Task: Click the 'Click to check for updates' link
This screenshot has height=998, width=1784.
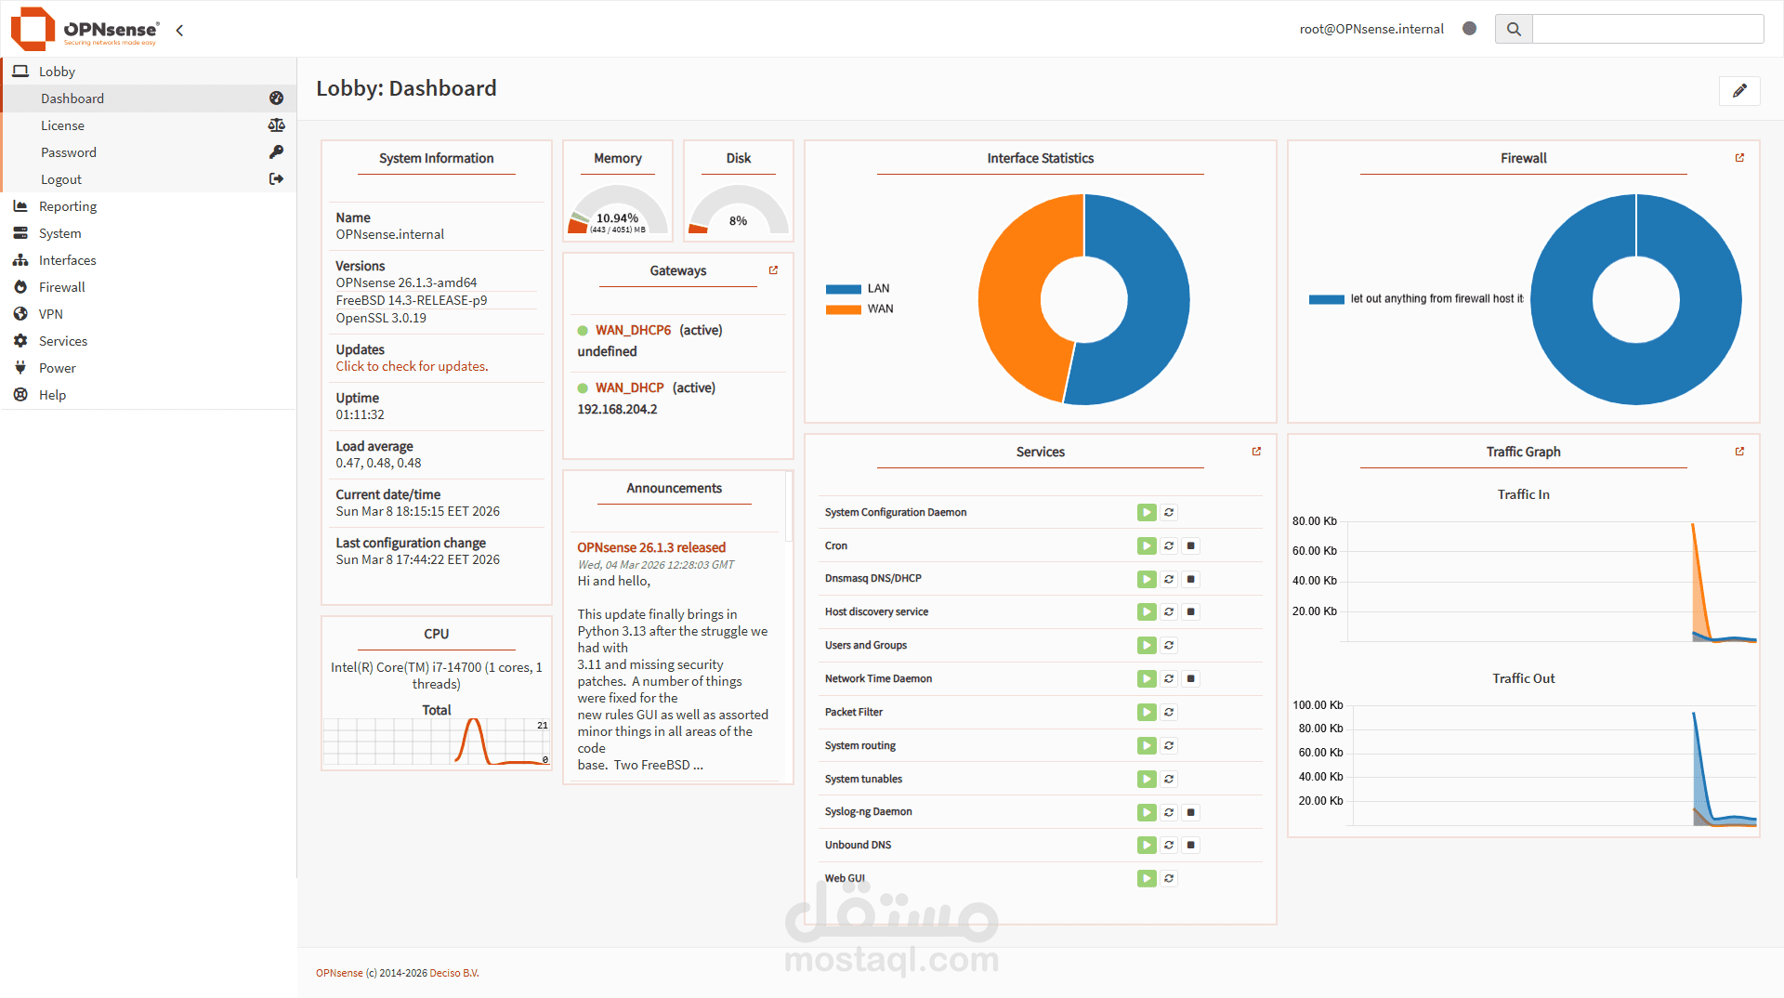Action: coord(412,366)
